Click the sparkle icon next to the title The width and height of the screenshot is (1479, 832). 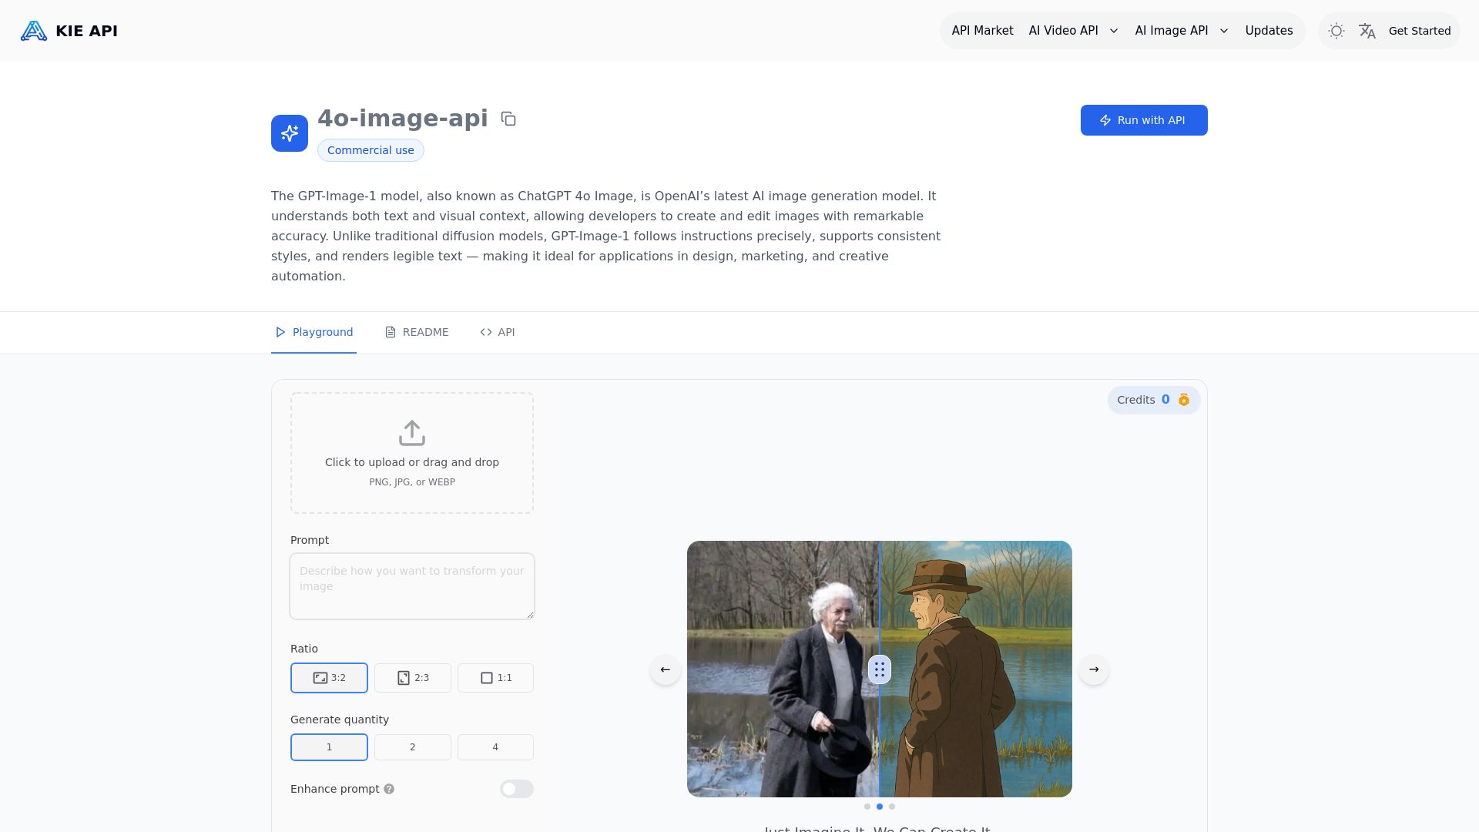[x=289, y=133]
